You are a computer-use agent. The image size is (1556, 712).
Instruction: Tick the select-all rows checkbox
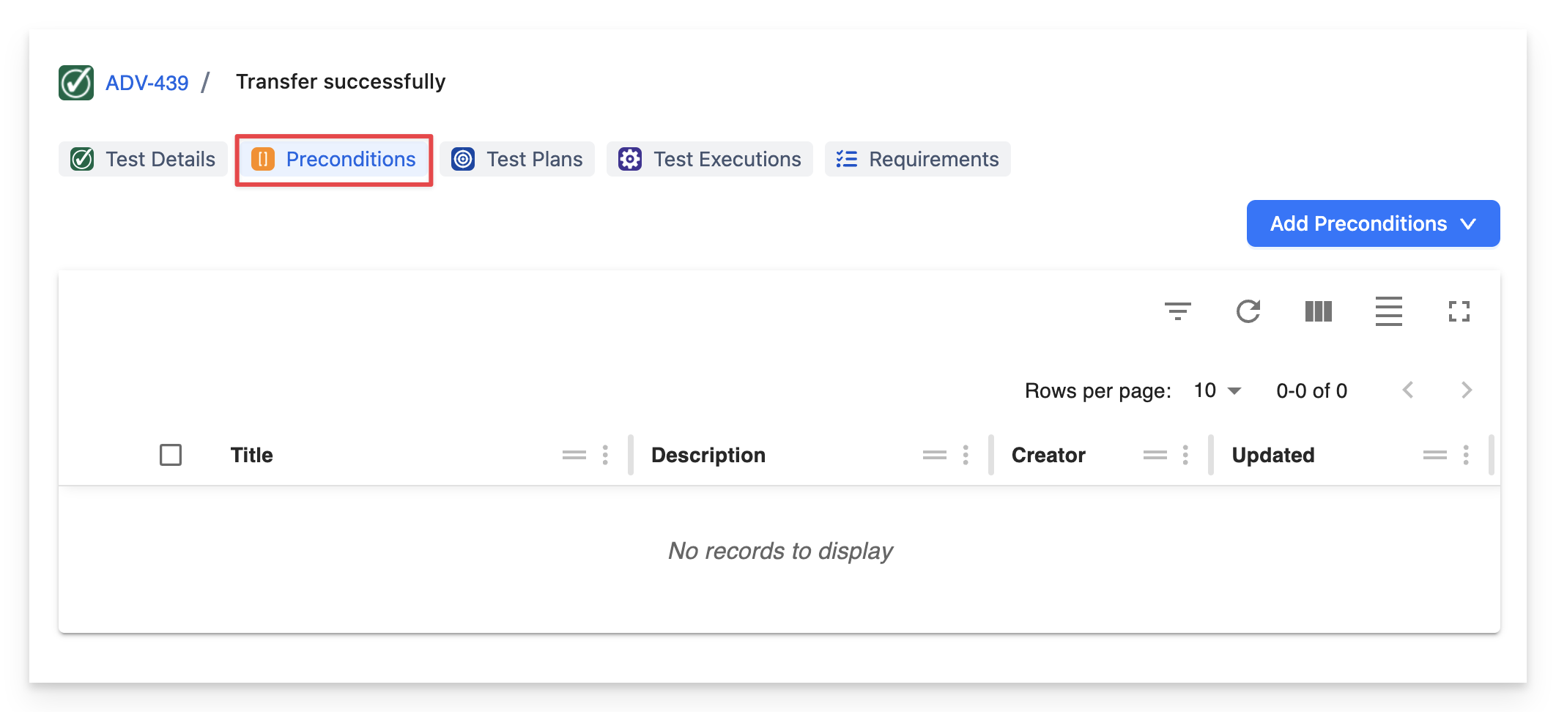point(171,455)
